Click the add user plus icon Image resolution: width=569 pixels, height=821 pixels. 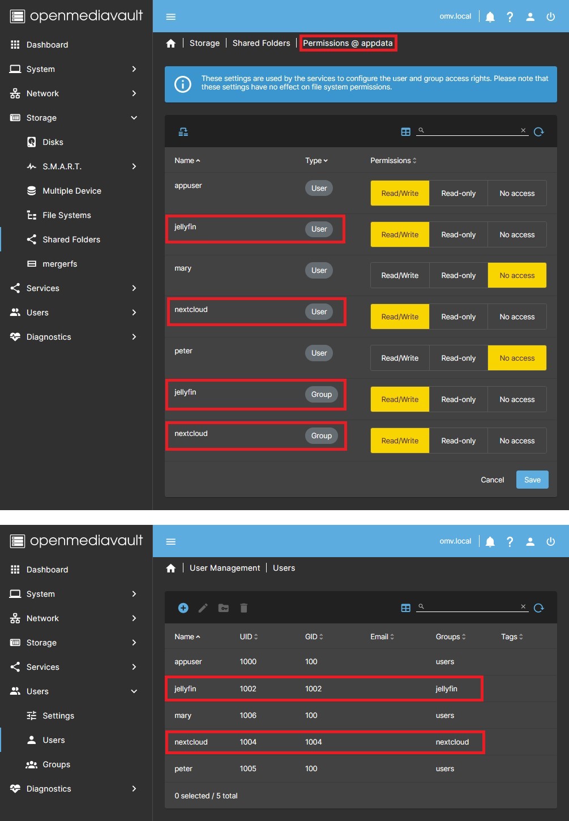pos(183,608)
